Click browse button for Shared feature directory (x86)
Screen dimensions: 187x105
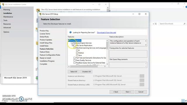click(142, 85)
